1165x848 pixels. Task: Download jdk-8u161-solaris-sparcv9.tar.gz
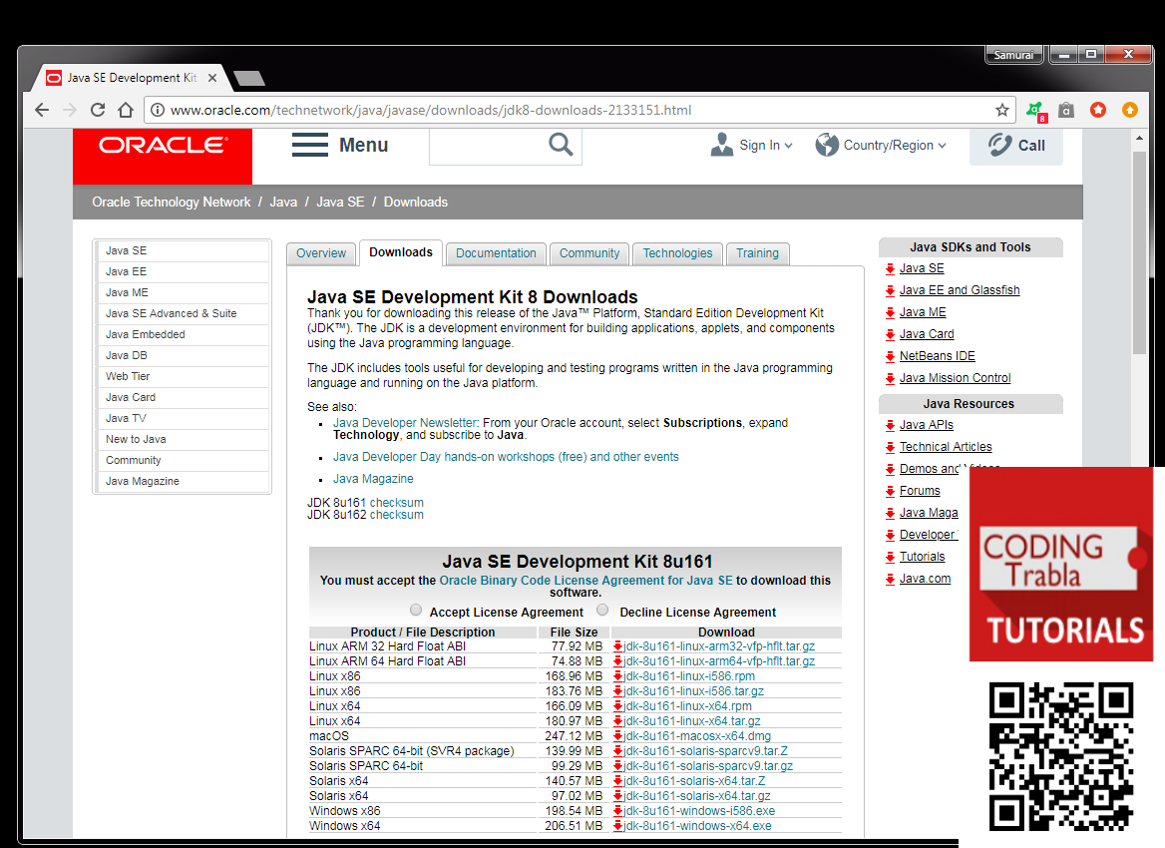708,766
